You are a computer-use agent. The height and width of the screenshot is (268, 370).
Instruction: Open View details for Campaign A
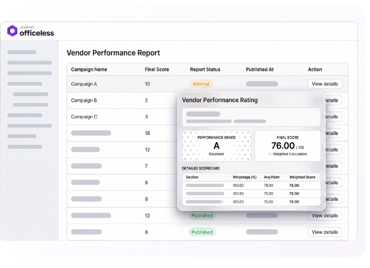325,84
